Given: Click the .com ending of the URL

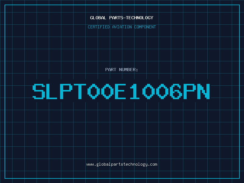Looking at the screenshot, I should (153, 164).
